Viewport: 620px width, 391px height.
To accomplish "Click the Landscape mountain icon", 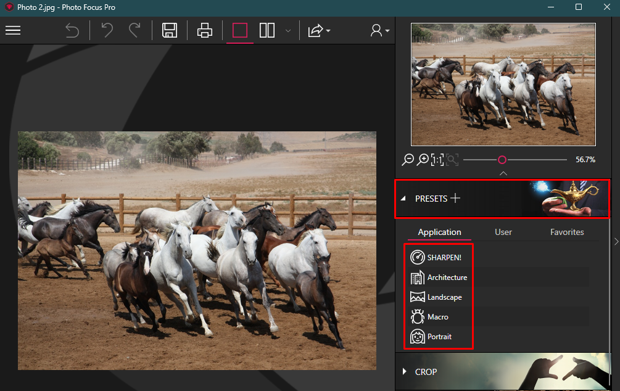I will (x=417, y=297).
